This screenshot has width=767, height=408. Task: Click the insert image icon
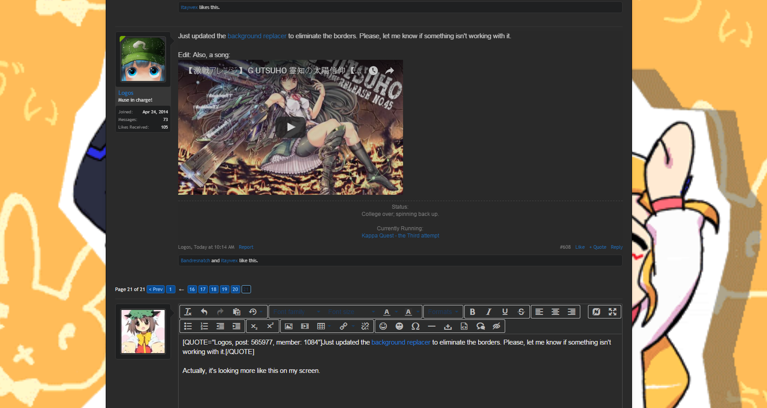pos(289,326)
